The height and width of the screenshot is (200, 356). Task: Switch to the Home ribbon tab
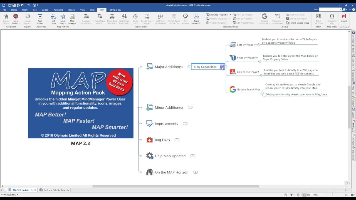(14, 10)
